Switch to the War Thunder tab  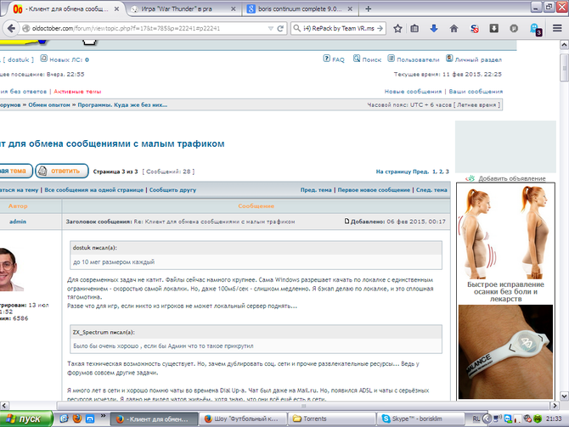pyautogui.click(x=182, y=8)
